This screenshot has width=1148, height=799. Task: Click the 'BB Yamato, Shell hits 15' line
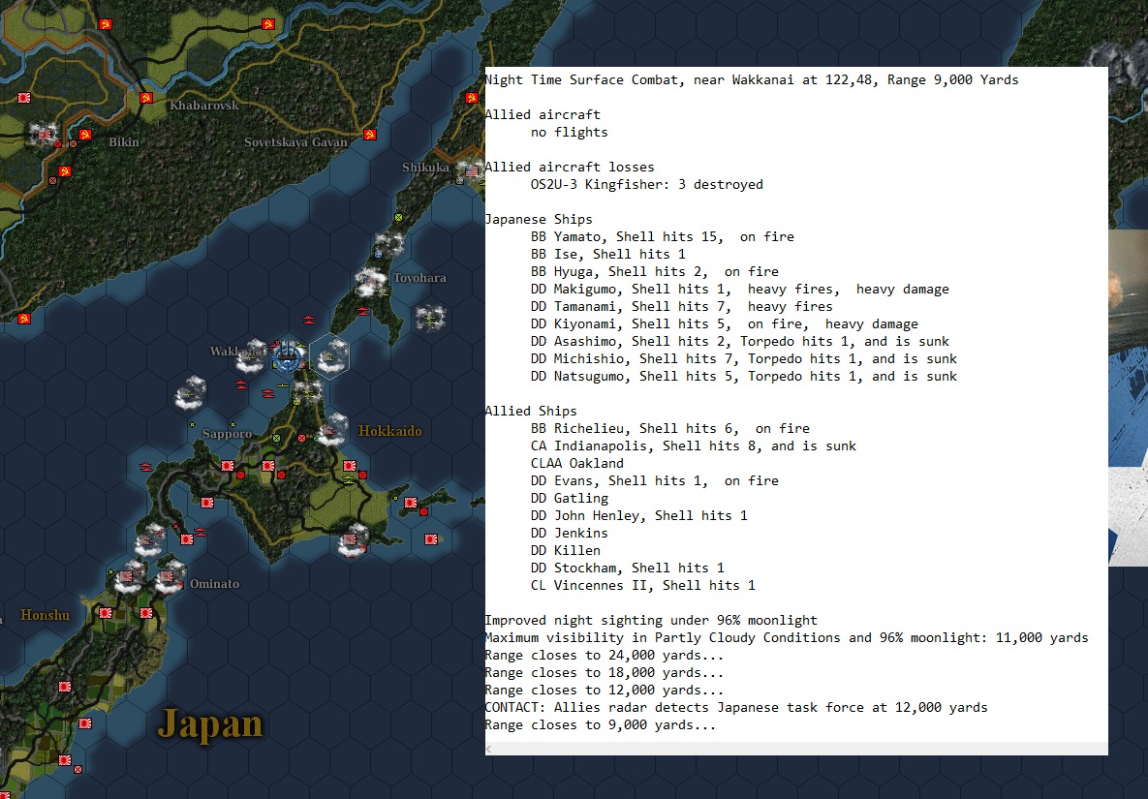[x=662, y=237]
